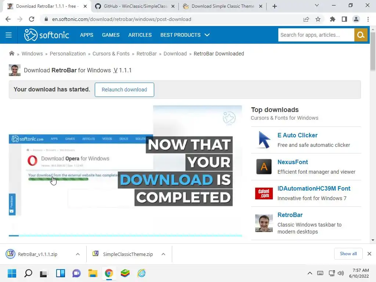
Task: Open RetroBar in Top downloads
Action: pyautogui.click(x=290, y=215)
